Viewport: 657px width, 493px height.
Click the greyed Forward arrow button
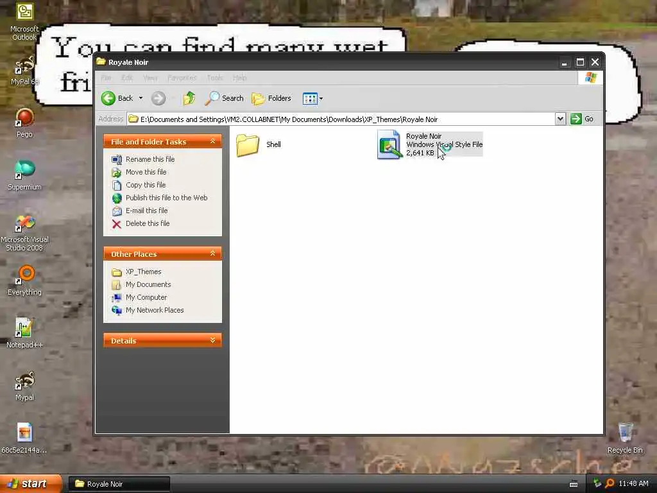click(x=158, y=98)
